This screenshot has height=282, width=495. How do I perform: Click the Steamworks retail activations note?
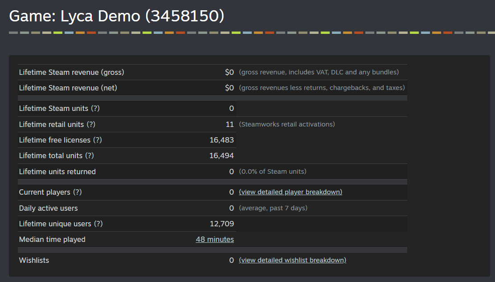287,124
